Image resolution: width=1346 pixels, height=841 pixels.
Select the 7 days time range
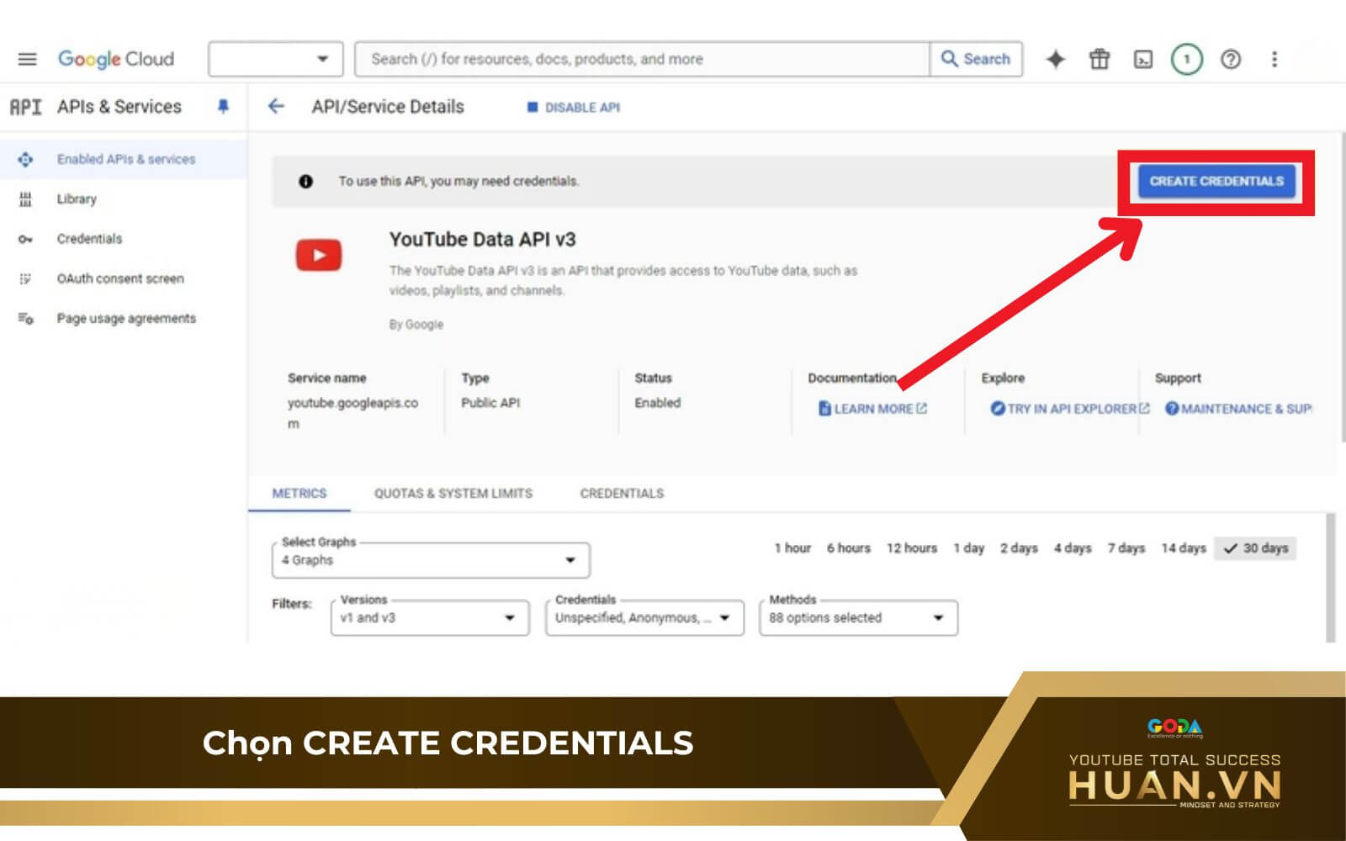(1126, 548)
